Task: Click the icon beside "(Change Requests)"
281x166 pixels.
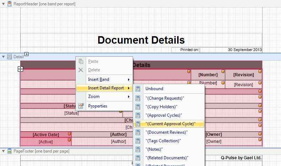Action: pos(138,98)
